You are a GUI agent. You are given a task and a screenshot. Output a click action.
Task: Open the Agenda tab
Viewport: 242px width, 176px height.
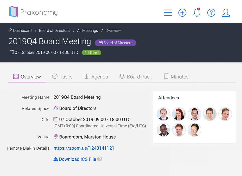click(x=96, y=76)
